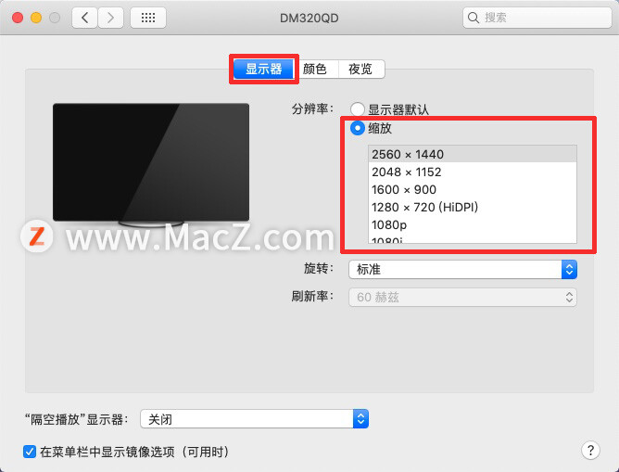Click the monitor preview image
Screen dimensions: 619x472
point(151,165)
